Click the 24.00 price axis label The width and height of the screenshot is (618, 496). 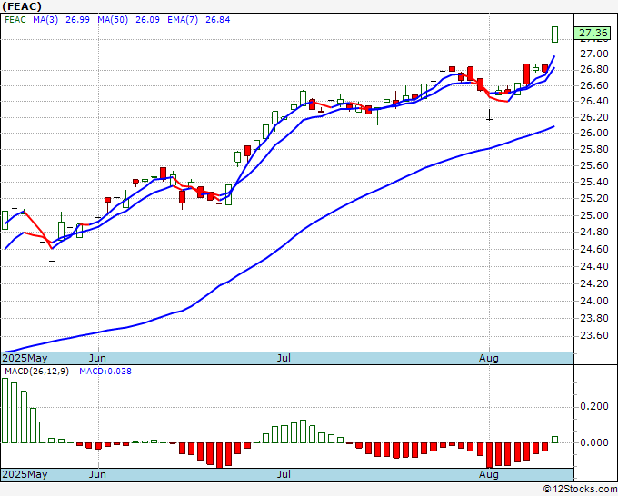point(594,301)
